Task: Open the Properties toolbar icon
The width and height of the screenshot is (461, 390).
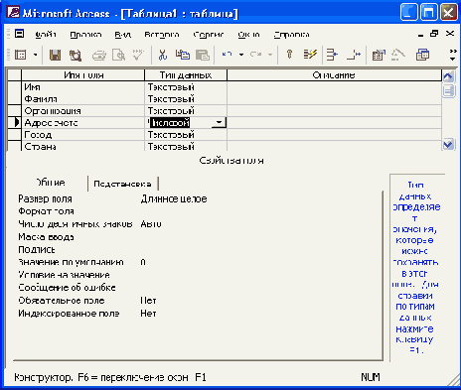Action: [x=379, y=55]
